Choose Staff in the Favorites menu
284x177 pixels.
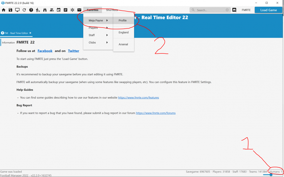[98, 35]
